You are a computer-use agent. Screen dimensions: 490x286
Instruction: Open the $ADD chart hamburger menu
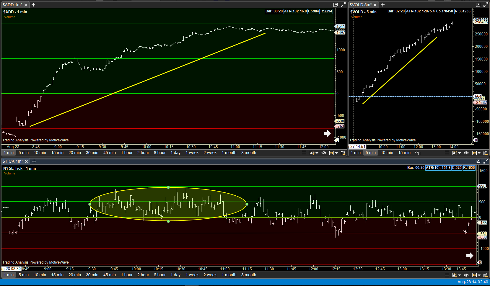[304, 153]
